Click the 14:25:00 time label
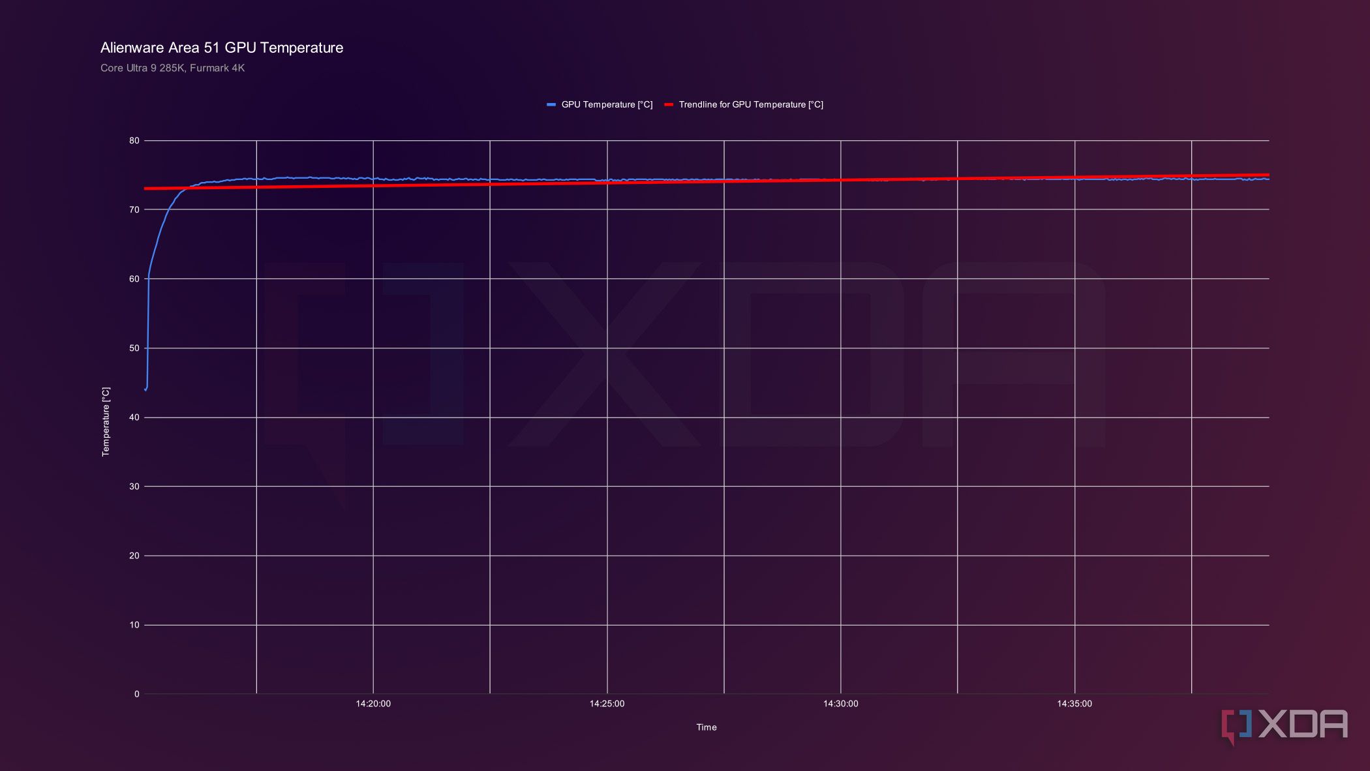The height and width of the screenshot is (771, 1370). coord(607,704)
